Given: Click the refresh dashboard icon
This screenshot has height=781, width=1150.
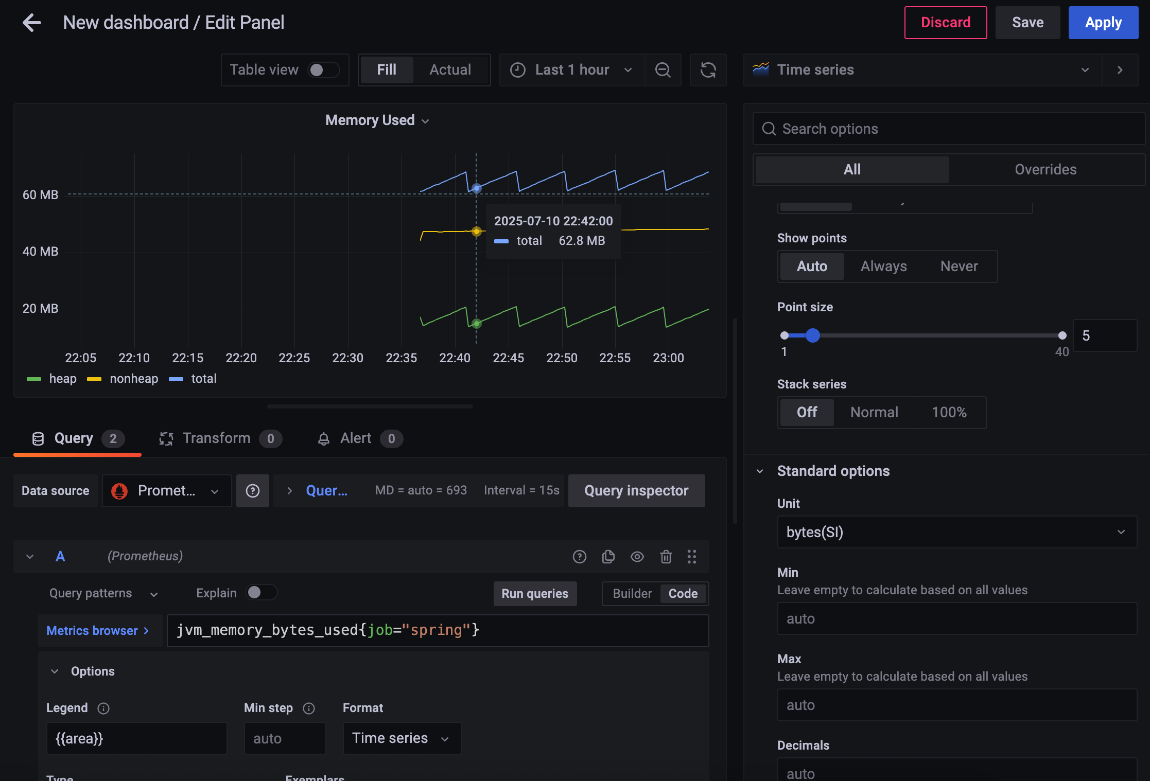Looking at the screenshot, I should click(708, 70).
